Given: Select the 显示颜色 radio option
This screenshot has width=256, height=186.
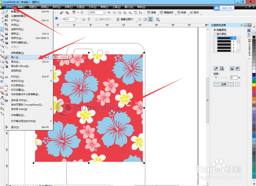Looking at the screenshot, I should (220, 34).
